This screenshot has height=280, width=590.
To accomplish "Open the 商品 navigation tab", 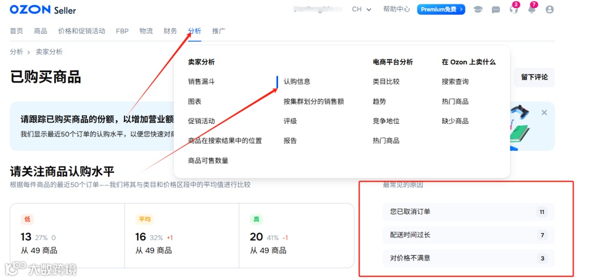I will point(40,31).
